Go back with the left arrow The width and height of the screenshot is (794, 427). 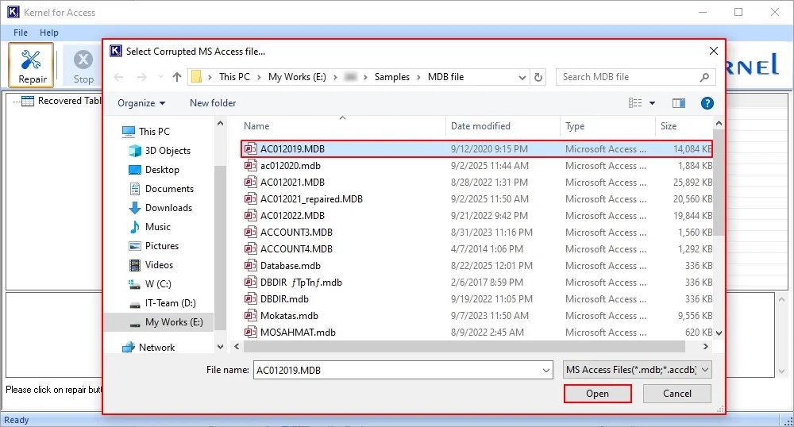(118, 77)
